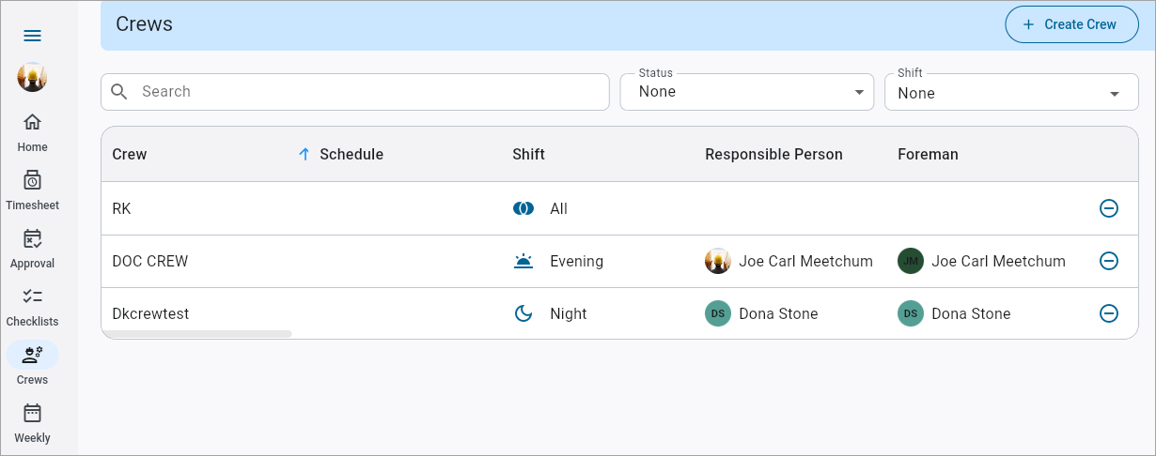Open the Timesheet section
Screen dimensions: 1156x456
pos(32,190)
